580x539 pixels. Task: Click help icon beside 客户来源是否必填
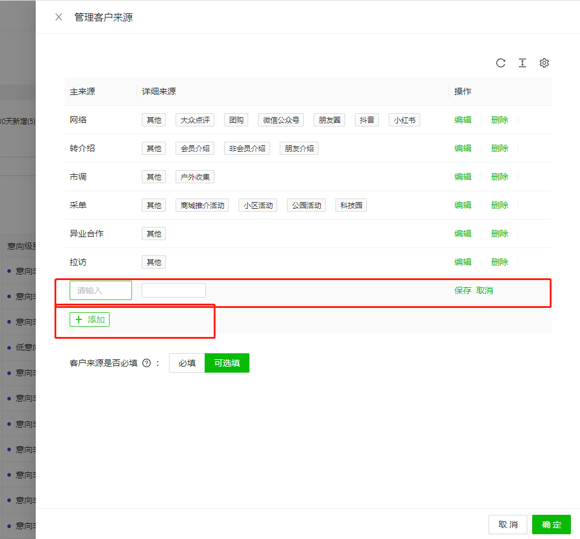pyautogui.click(x=147, y=364)
